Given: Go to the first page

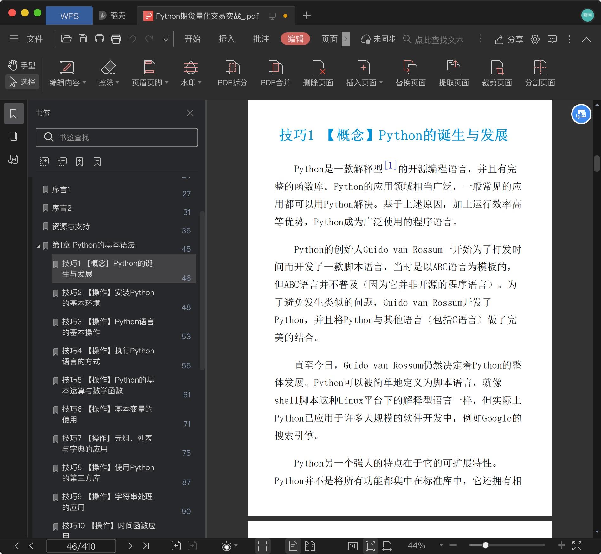Looking at the screenshot, I should click(15, 546).
